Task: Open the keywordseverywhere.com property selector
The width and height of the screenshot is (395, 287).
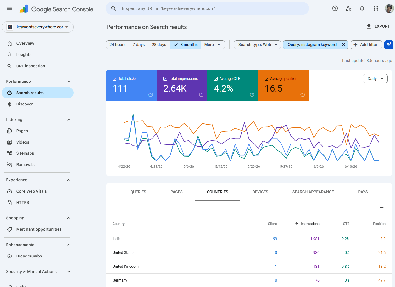Action: [37, 27]
